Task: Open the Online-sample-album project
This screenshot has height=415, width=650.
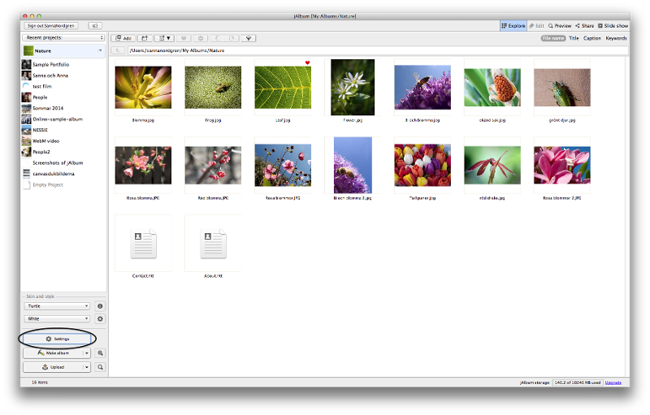Action: [x=63, y=119]
